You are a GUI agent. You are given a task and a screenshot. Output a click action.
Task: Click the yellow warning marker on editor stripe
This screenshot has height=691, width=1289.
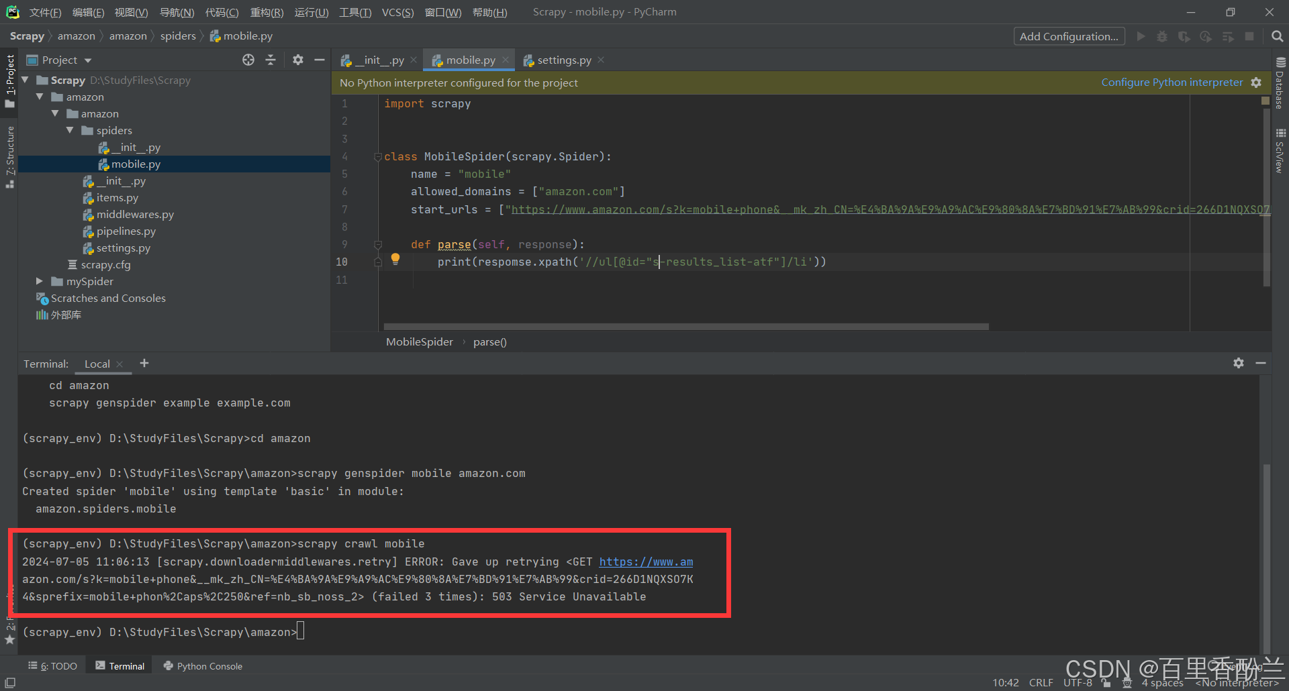(1266, 101)
